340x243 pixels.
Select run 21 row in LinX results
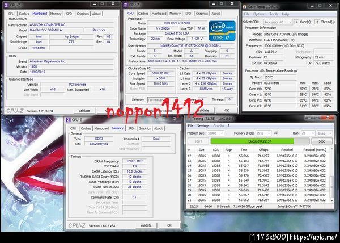258,200
